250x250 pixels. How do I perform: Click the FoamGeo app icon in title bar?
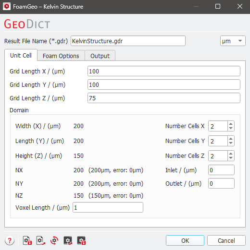click(7, 7)
